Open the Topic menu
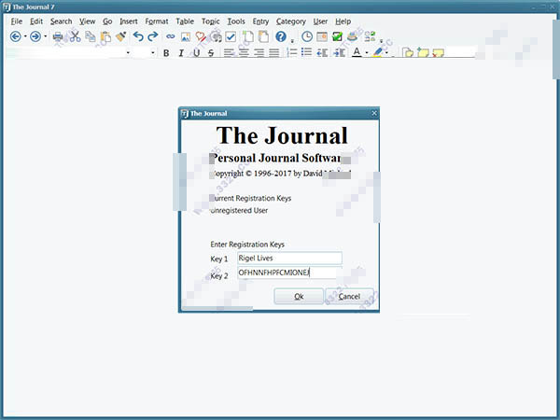The height and width of the screenshot is (420, 560). (210, 21)
